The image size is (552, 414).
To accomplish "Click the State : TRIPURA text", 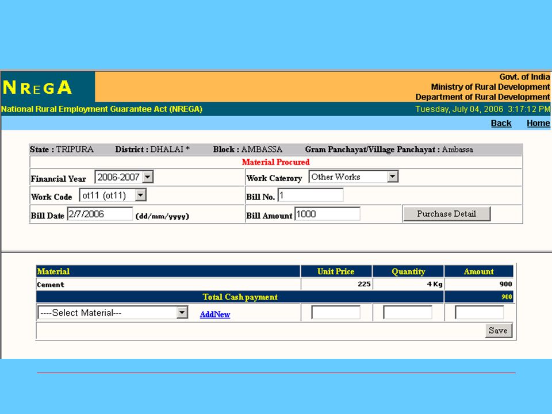I will [x=62, y=149].
